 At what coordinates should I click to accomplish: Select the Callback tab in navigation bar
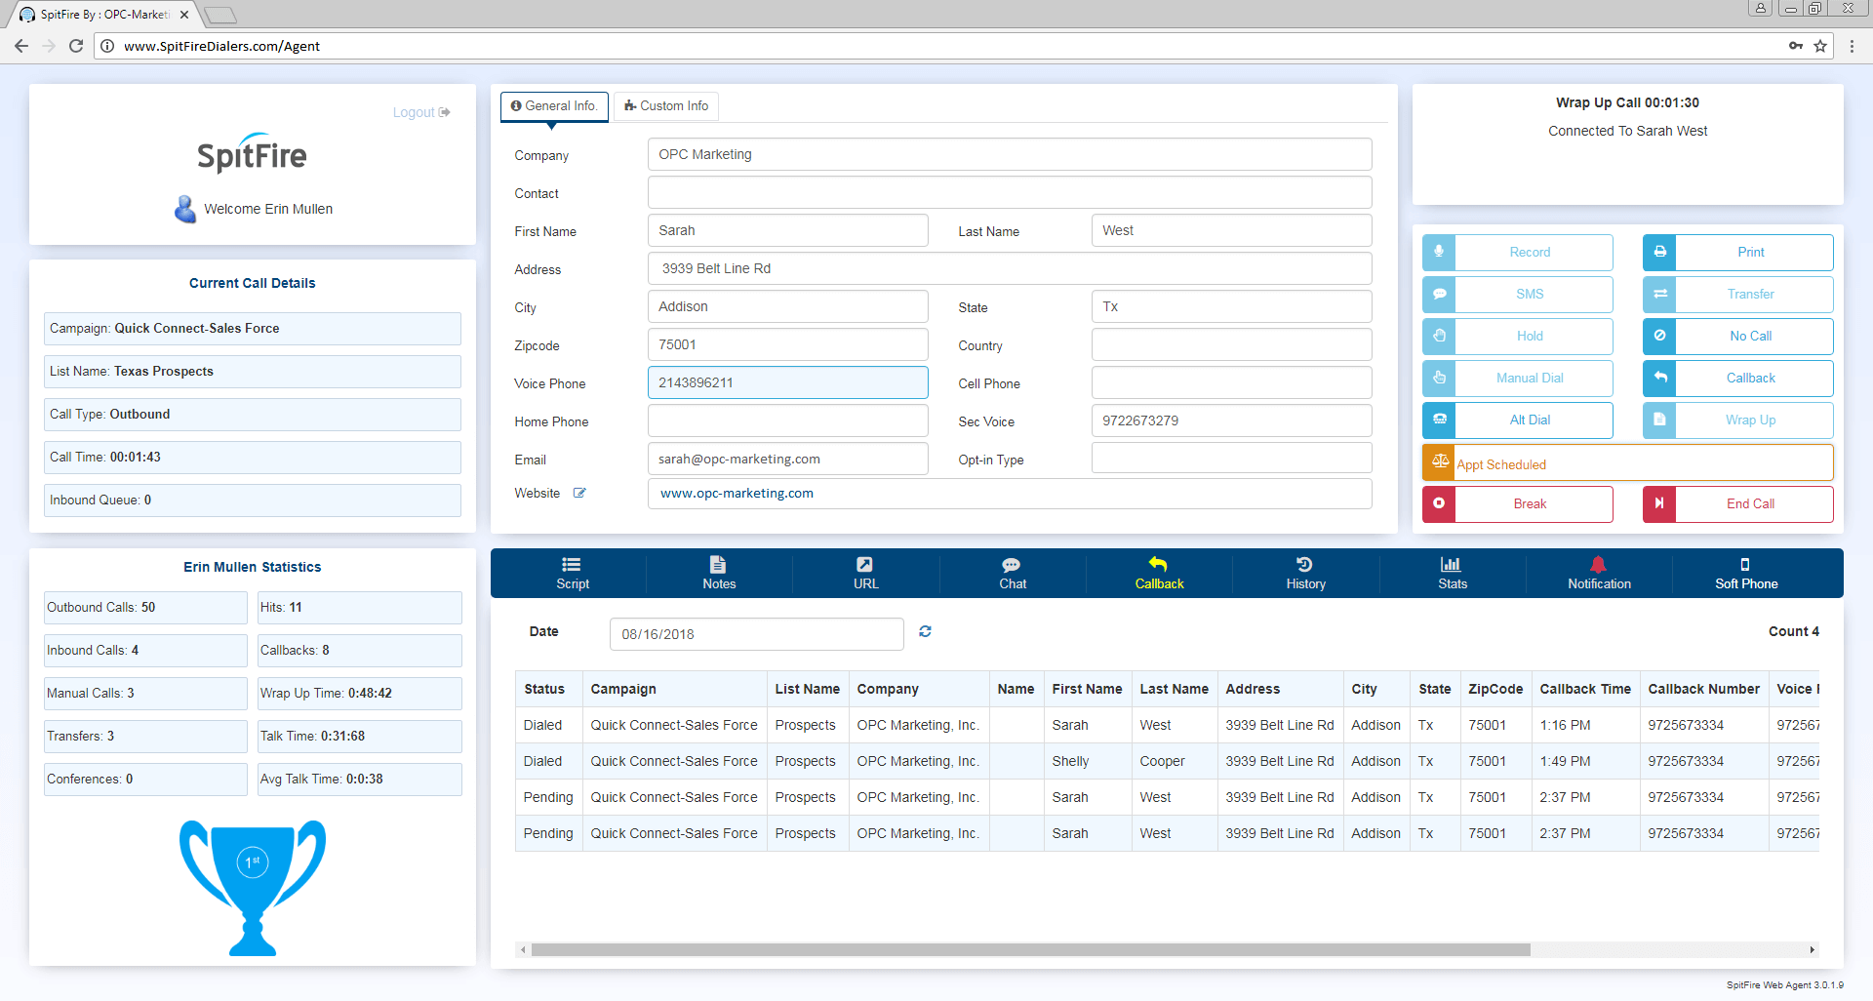(1159, 574)
